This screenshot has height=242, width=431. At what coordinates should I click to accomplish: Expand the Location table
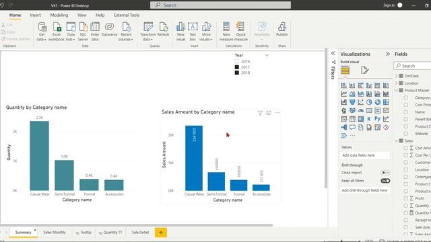coord(397,83)
